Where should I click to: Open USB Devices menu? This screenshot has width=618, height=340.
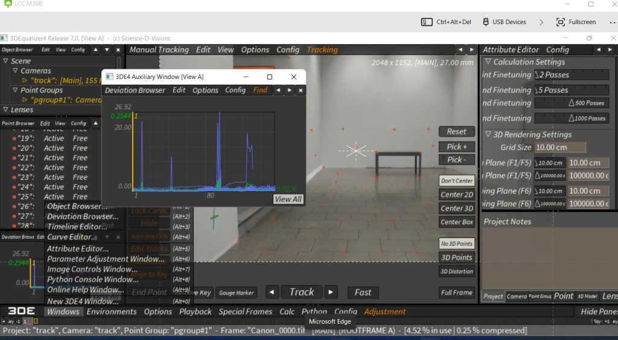tap(505, 22)
